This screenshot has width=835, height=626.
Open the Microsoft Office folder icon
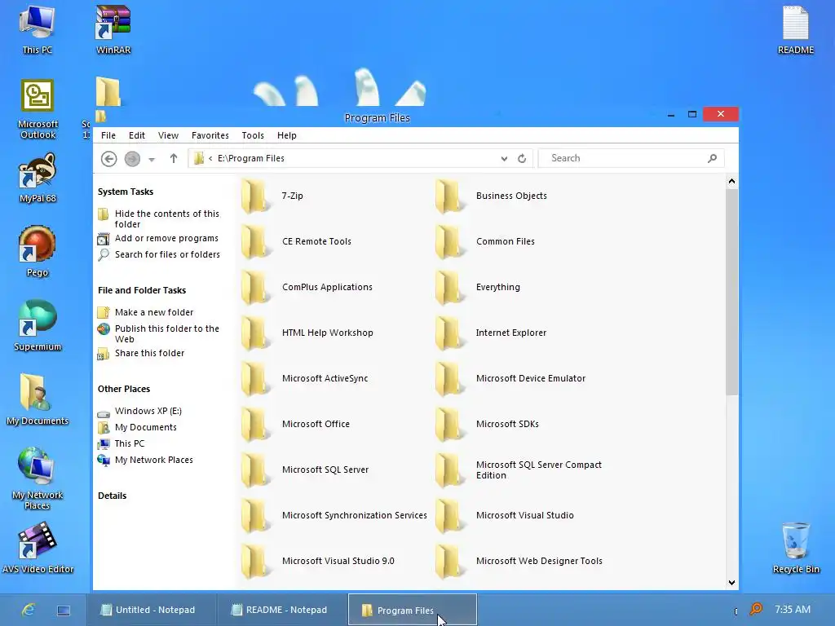[x=255, y=425]
